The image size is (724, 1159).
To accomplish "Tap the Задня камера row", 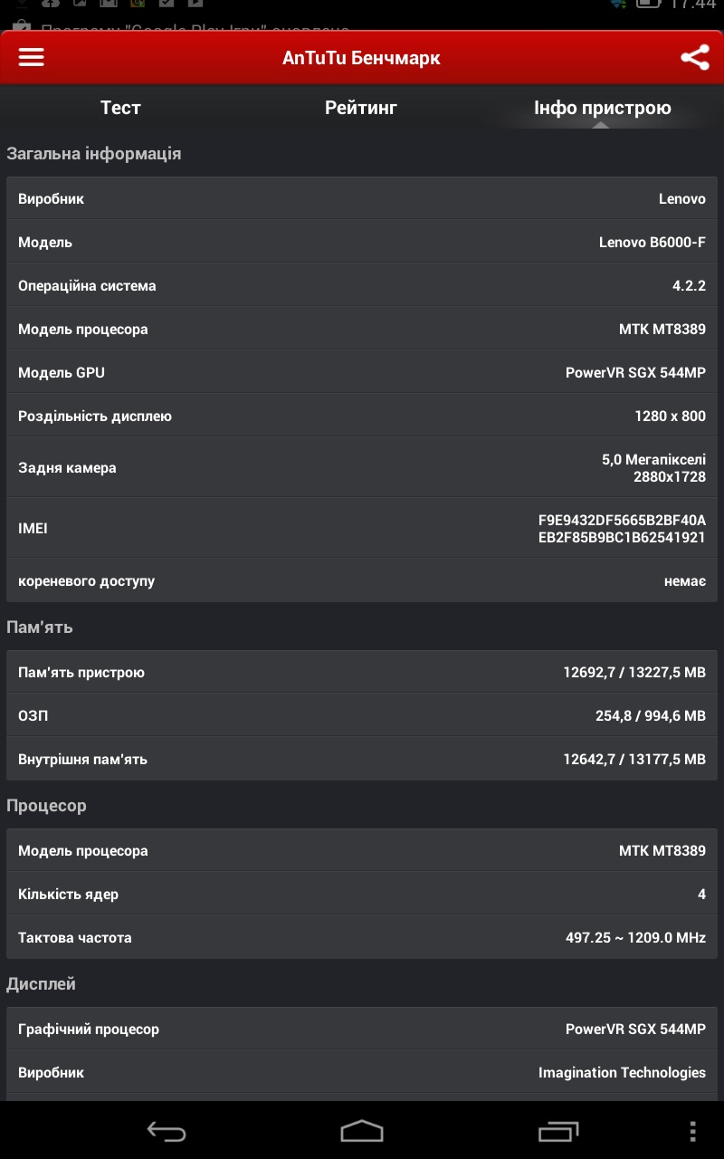I will tap(362, 468).
